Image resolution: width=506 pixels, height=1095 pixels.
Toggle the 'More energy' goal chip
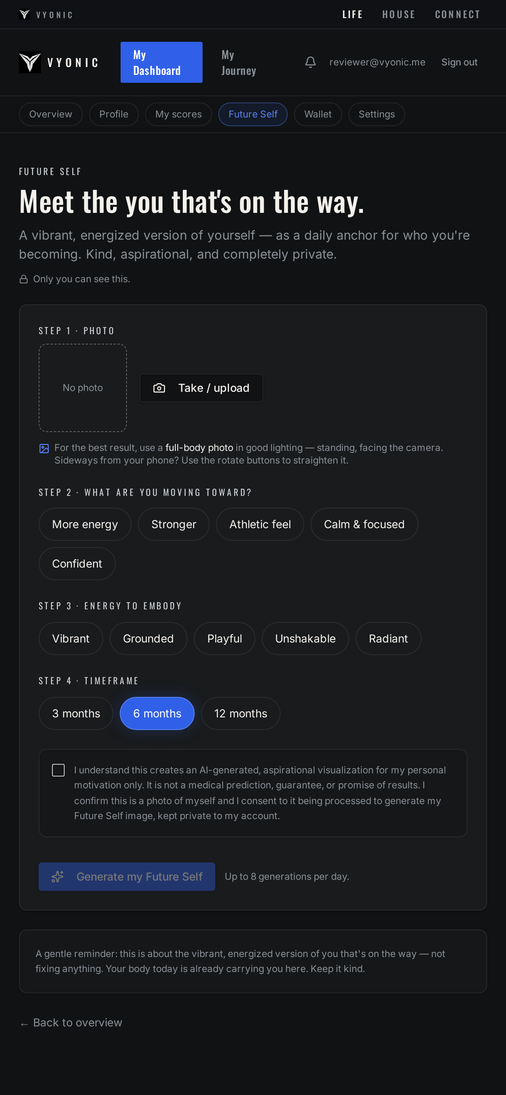pos(85,524)
